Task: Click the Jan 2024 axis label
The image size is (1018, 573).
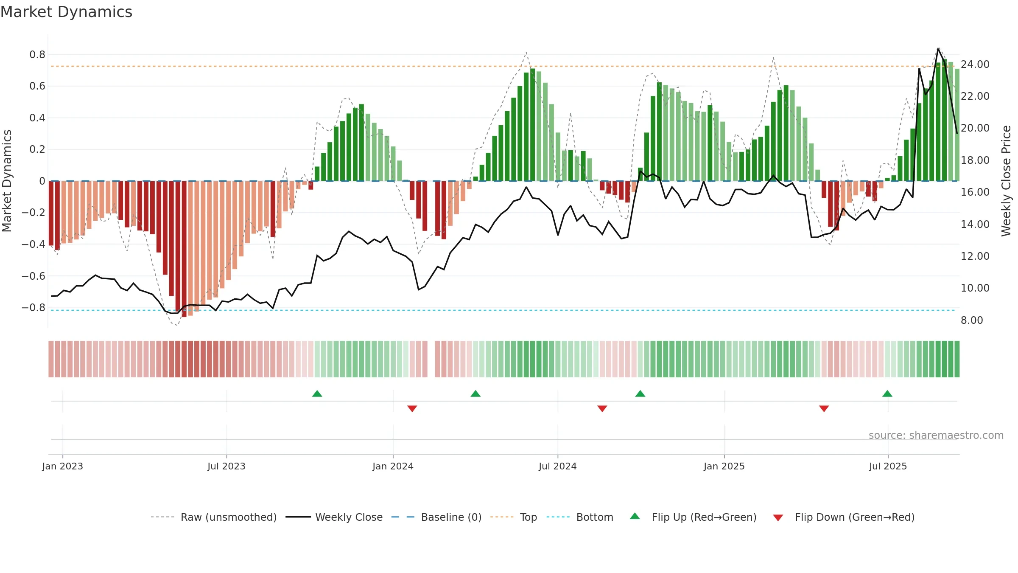Action: [393, 466]
